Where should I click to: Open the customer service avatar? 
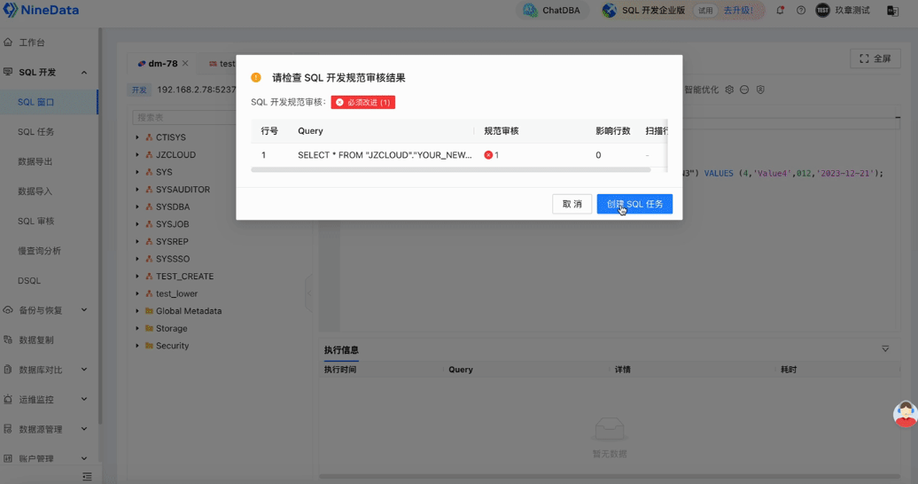pos(905,414)
